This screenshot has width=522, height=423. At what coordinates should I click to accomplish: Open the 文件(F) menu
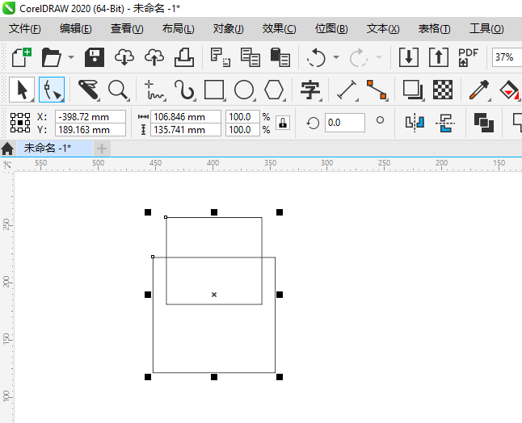pos(24,29)
